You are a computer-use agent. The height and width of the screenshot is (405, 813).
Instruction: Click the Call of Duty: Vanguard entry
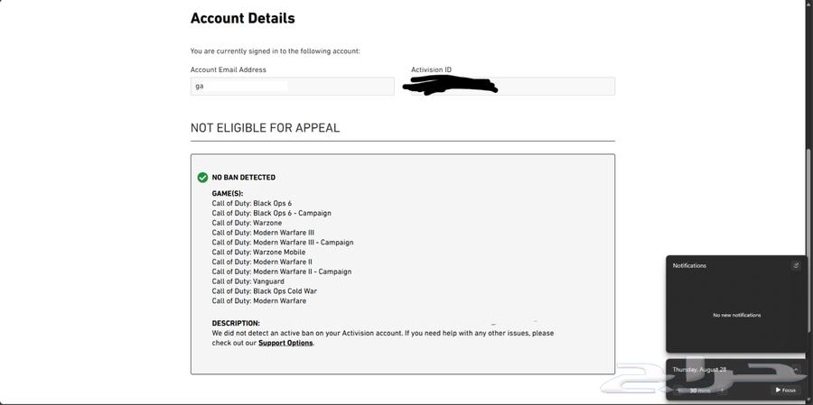pyautogui.click(x=248, y=281)
